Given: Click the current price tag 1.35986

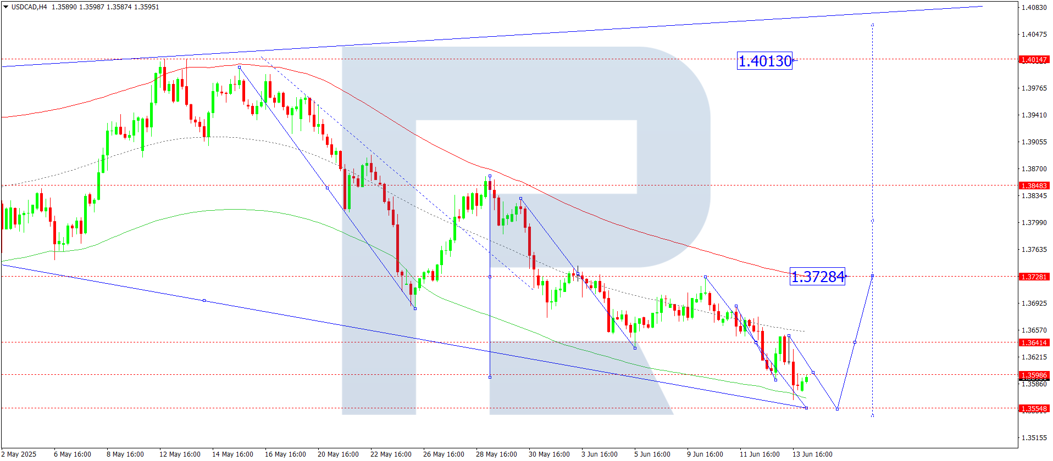Looking at the screenshot, I should pyautogui.click(x=1034, y=375).
